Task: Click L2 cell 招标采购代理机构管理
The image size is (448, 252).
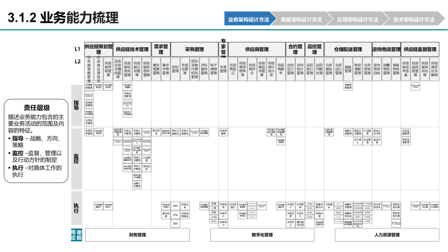Action: (195, 69)
